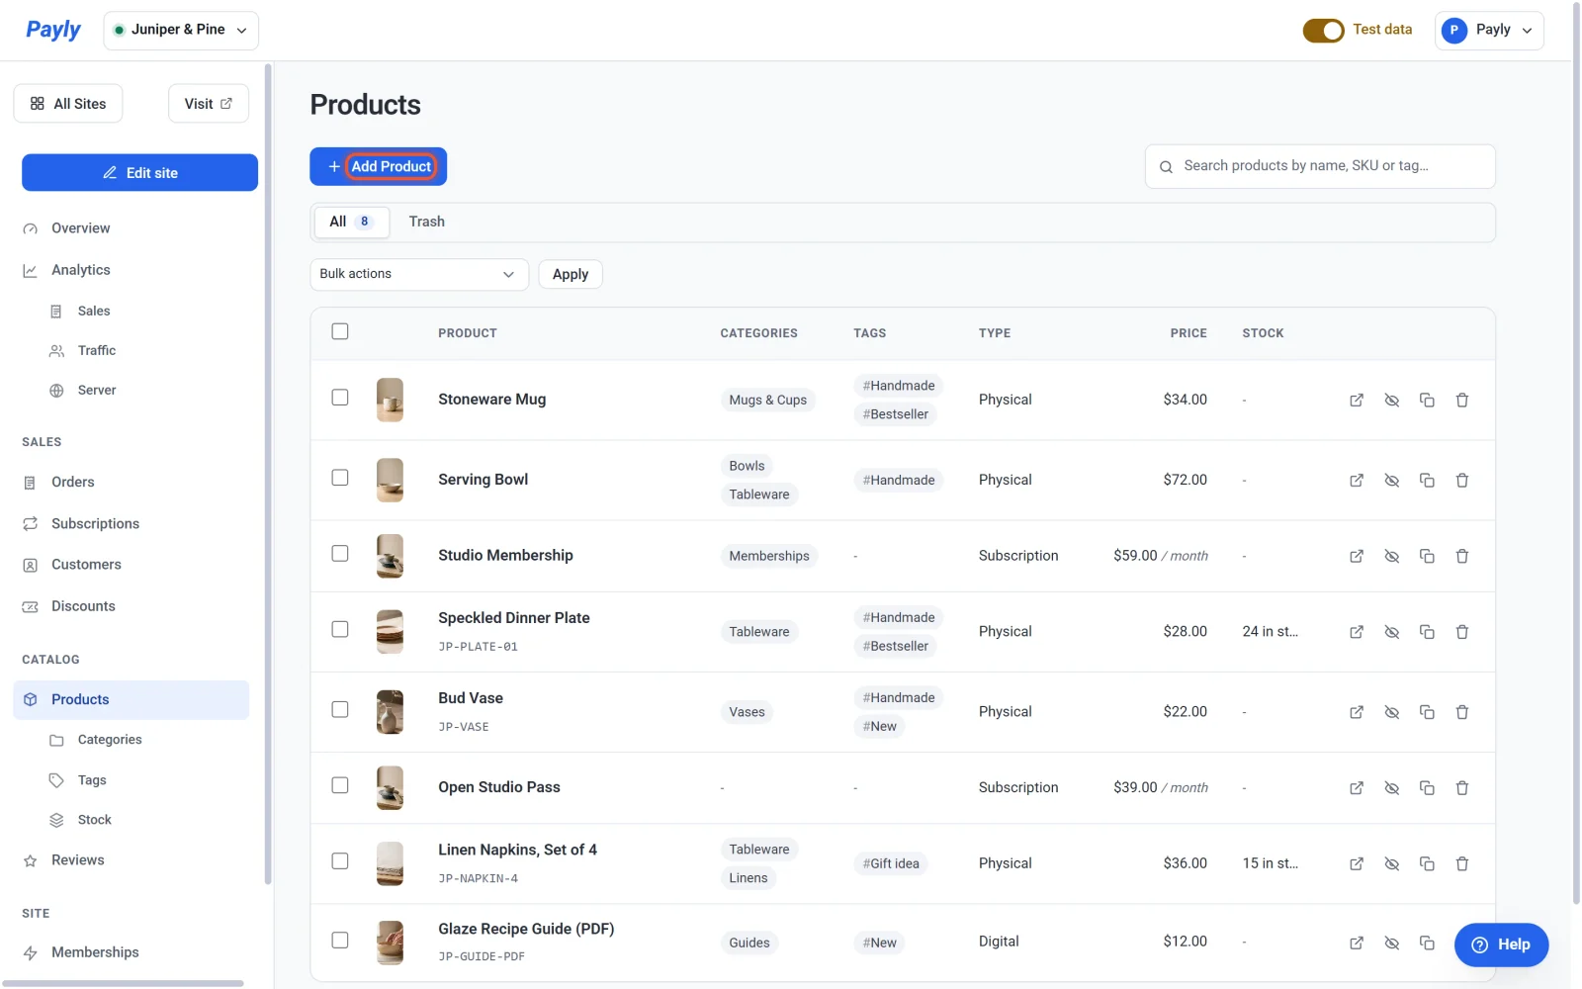Hide the Serving Bowl product

pos(1392,480)
